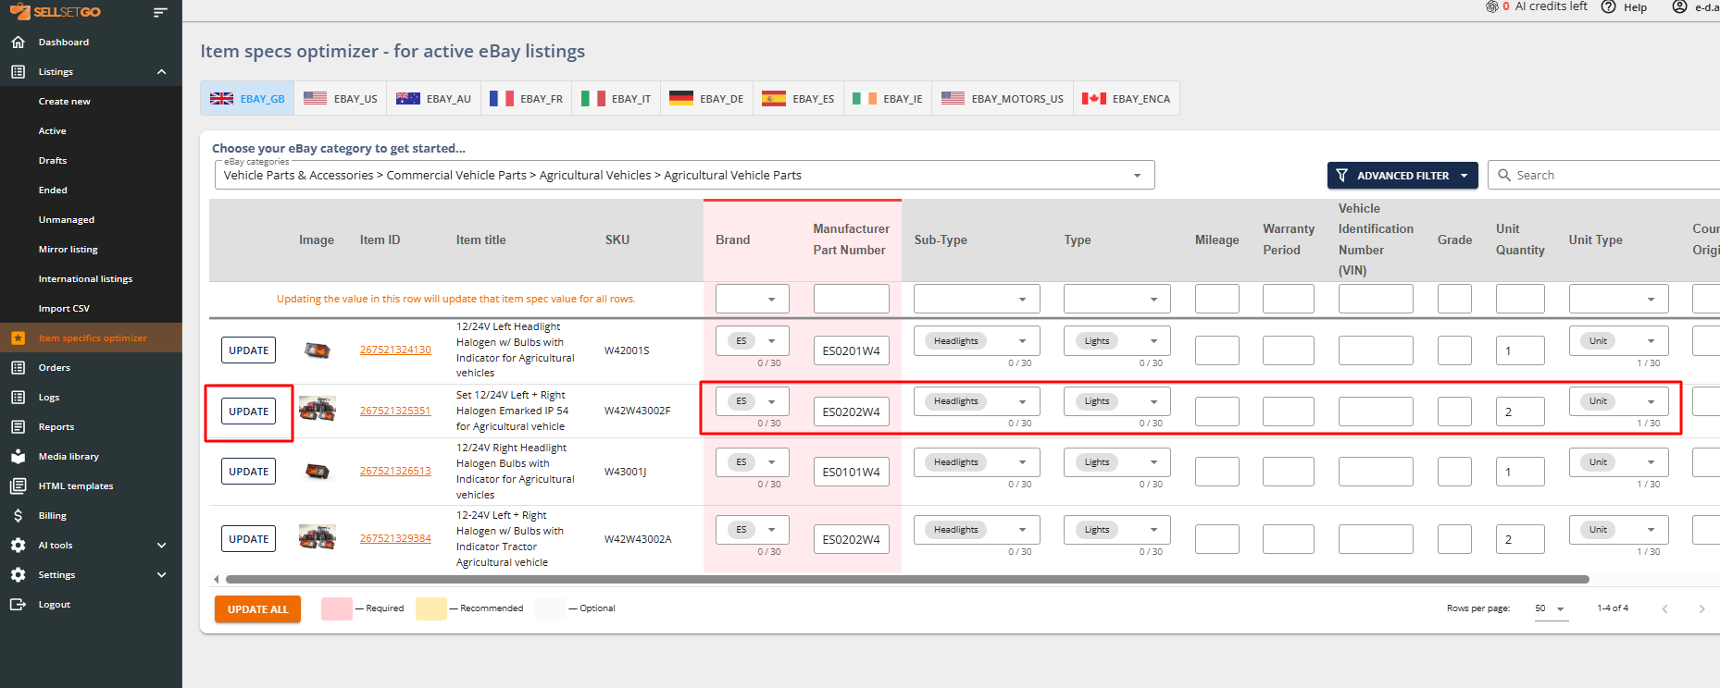1720x688 pixels.
Task: Click the Media library icon
Action: coord(18,457)
